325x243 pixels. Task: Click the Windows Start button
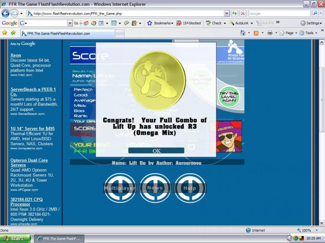pyautogui.click(x=15, y=238)
